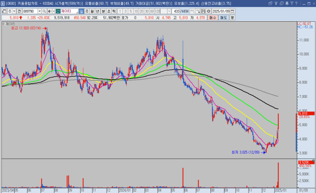
Task: Click the 2025/01 label on time axis
Action: point(280,191)
